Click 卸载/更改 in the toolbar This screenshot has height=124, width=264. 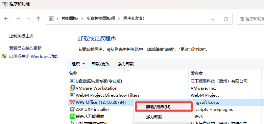click(x=100, y=64)
